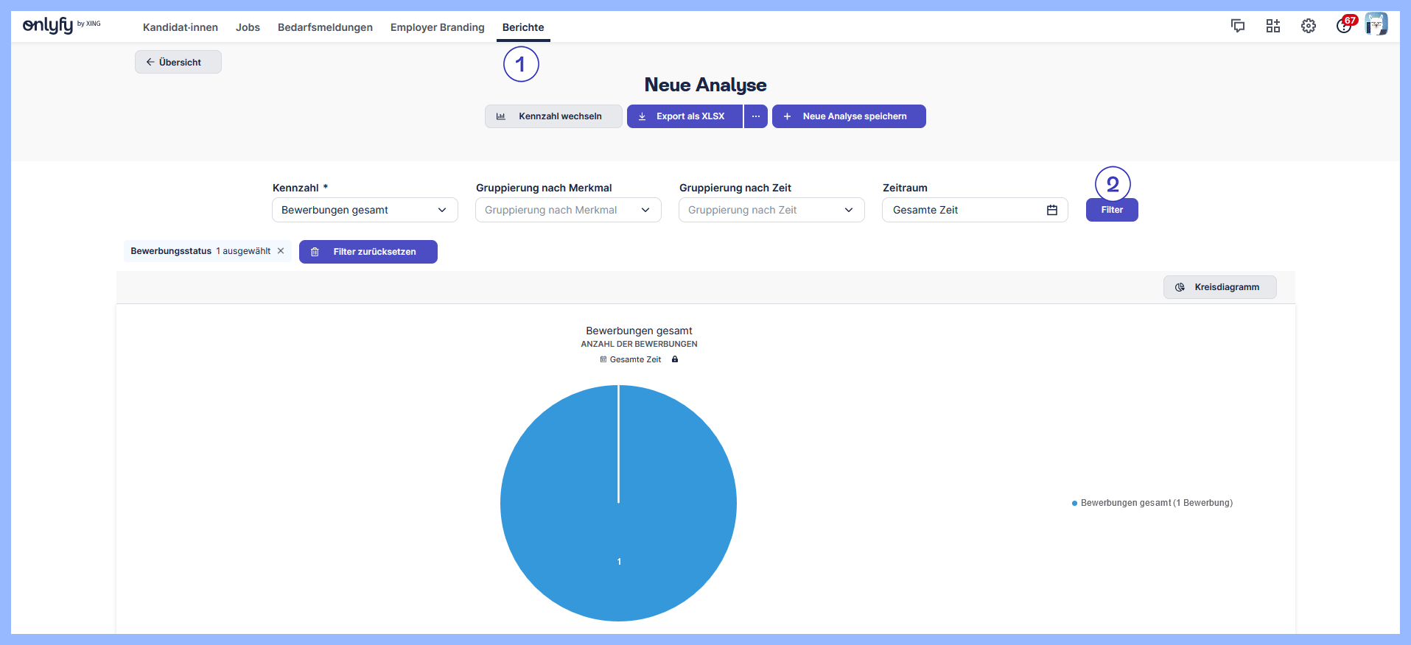1411x645 pixels.
Task: Click the lock icon under chart title
Action: (x=675, y=360)
